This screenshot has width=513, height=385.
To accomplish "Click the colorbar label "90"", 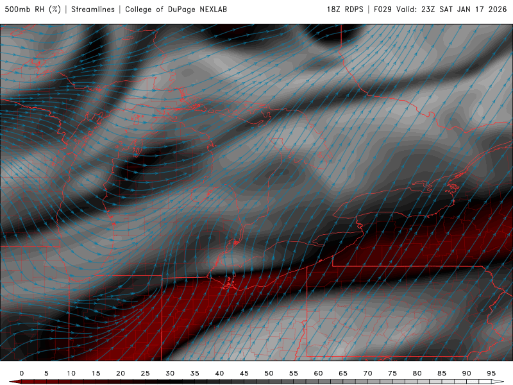I will (x=467, y=373).
